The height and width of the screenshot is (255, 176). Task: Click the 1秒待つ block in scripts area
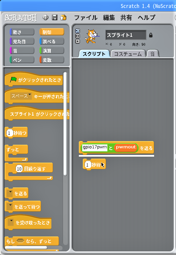[x=94, y=164]
